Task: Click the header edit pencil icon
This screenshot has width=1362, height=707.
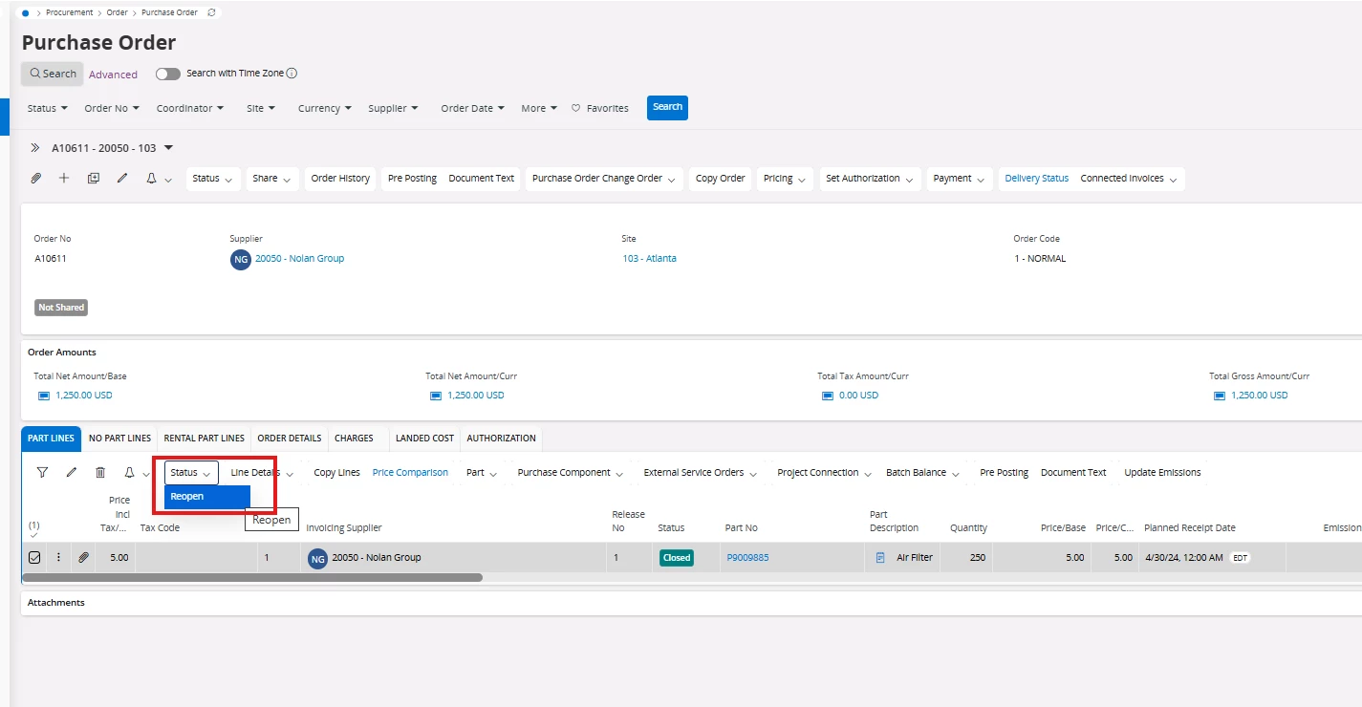Action: point(122,179)
